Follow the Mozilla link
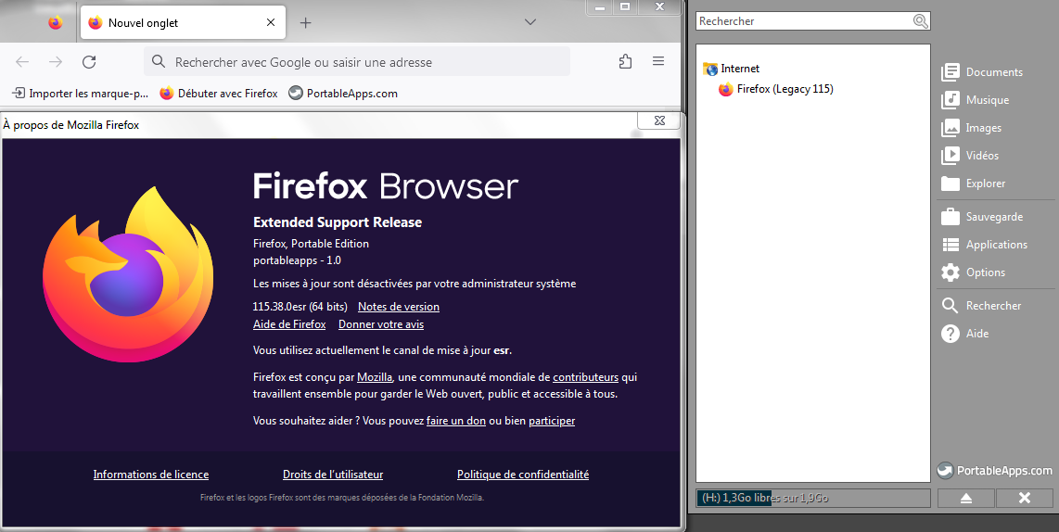Image resolution: width=1059 pixels, height=532 pixels. pos(375,376)
